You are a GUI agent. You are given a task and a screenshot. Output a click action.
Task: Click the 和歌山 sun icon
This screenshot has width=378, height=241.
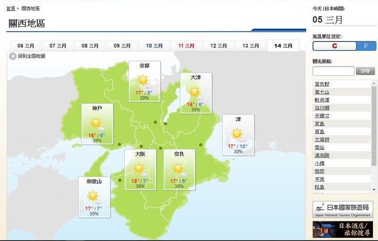click(93, 196)
